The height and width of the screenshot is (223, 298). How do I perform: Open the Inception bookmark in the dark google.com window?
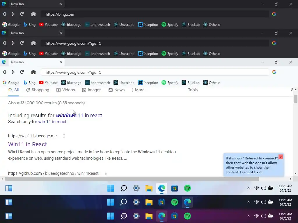tap(148, 54)
